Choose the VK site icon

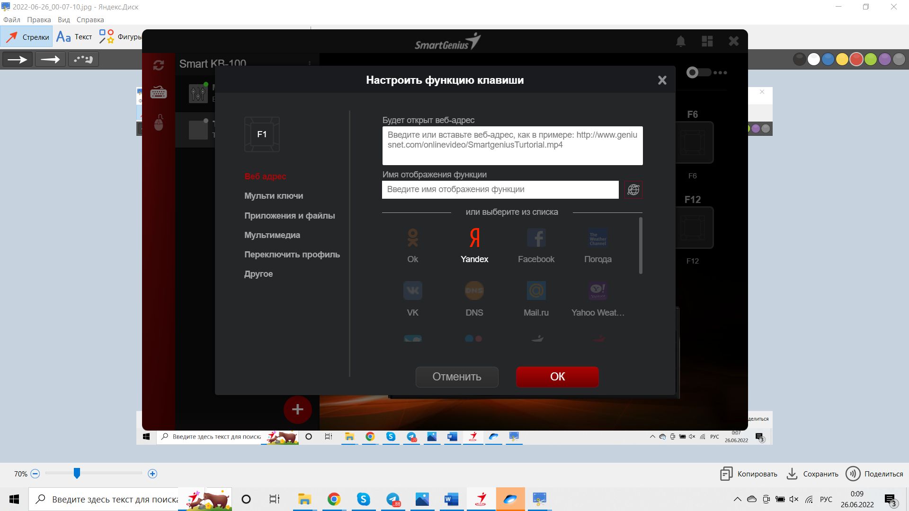[413, 291]
